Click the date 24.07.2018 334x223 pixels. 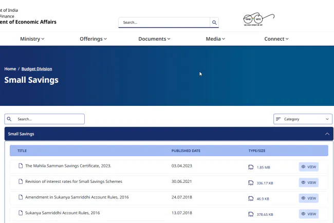click(x=182, y=197)
